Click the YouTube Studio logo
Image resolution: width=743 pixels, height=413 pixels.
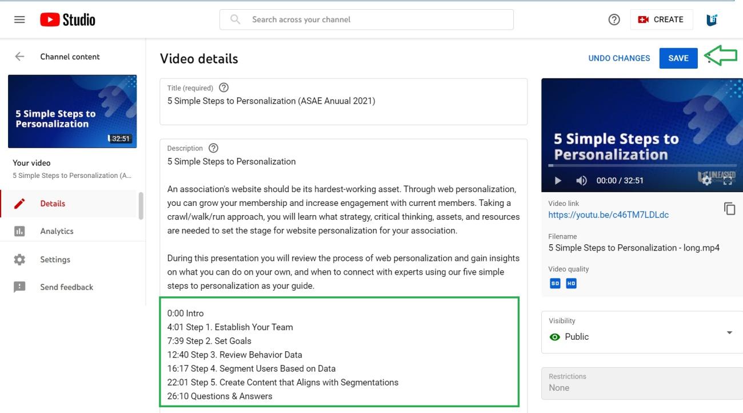[68, 20]
